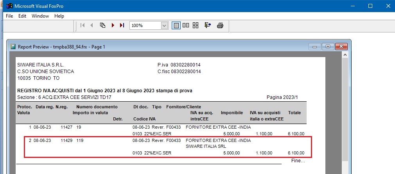Screen dimensions: 395x174
Task: Close the Report Preview window
Action: [341, 47]
